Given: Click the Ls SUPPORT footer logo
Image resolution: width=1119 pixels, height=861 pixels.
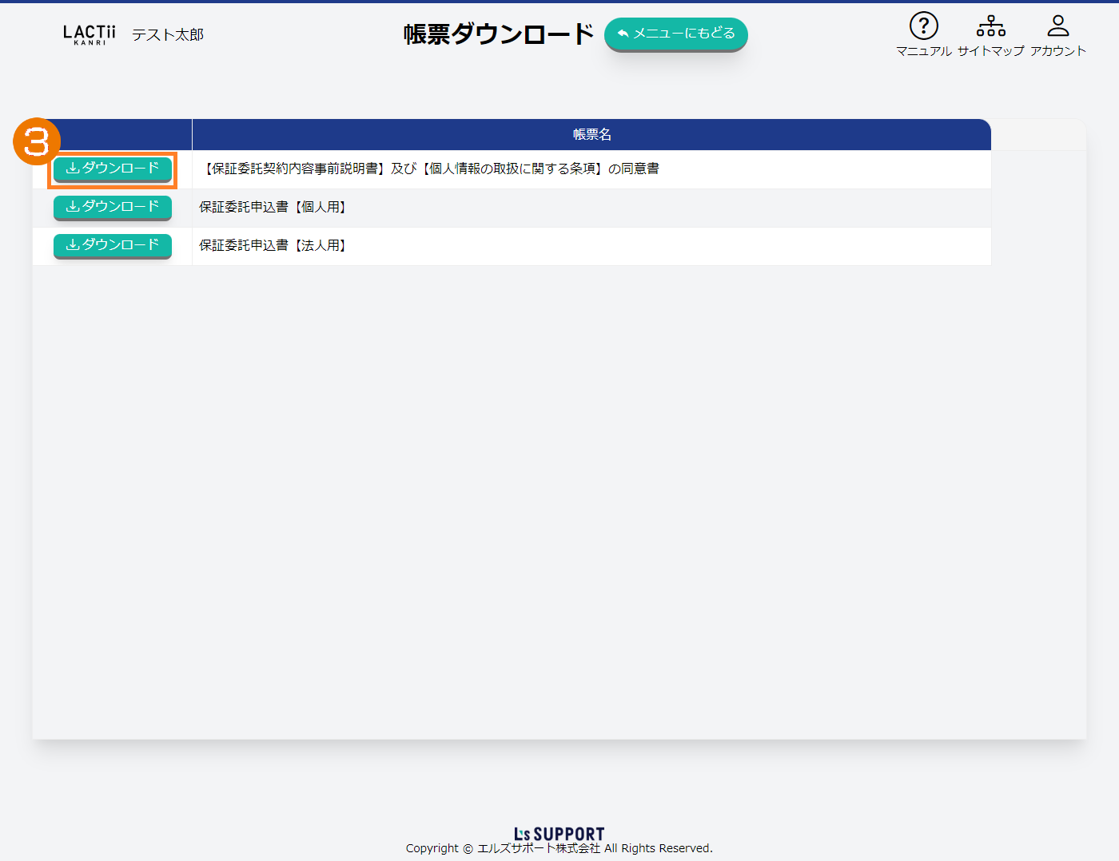Looking at the screenshot, I should pos(559,834).
